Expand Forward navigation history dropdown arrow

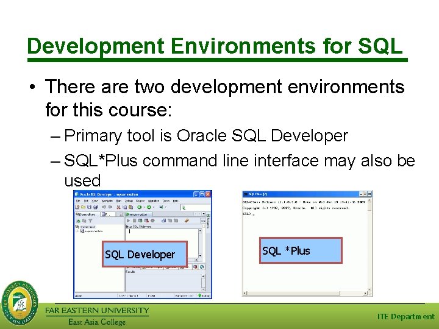coord(154,207)
